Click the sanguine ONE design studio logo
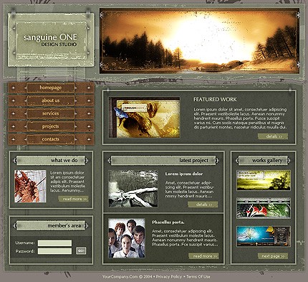This screenshot has width=308, height=282. pyautogui.click(x=51, y=40)
